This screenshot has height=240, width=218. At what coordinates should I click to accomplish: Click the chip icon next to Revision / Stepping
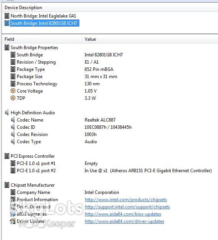[x=13, y=62]
